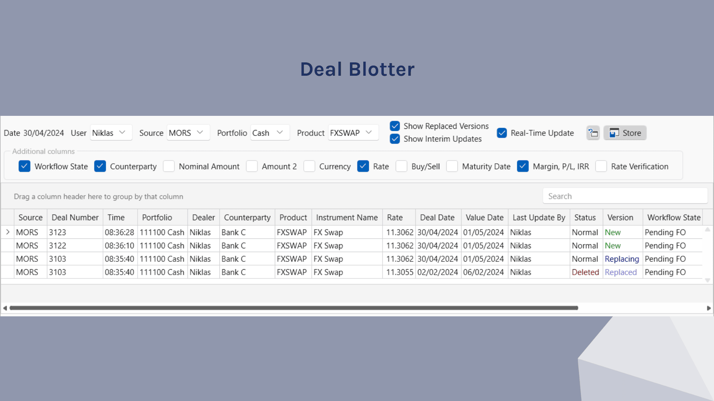Open the User dropdown showing Niklas
This screenshot has width=714, height=401.
[x=111, y=133]
